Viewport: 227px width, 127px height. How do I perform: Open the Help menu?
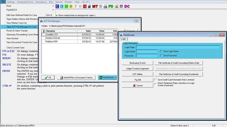[x=77, y=2]
